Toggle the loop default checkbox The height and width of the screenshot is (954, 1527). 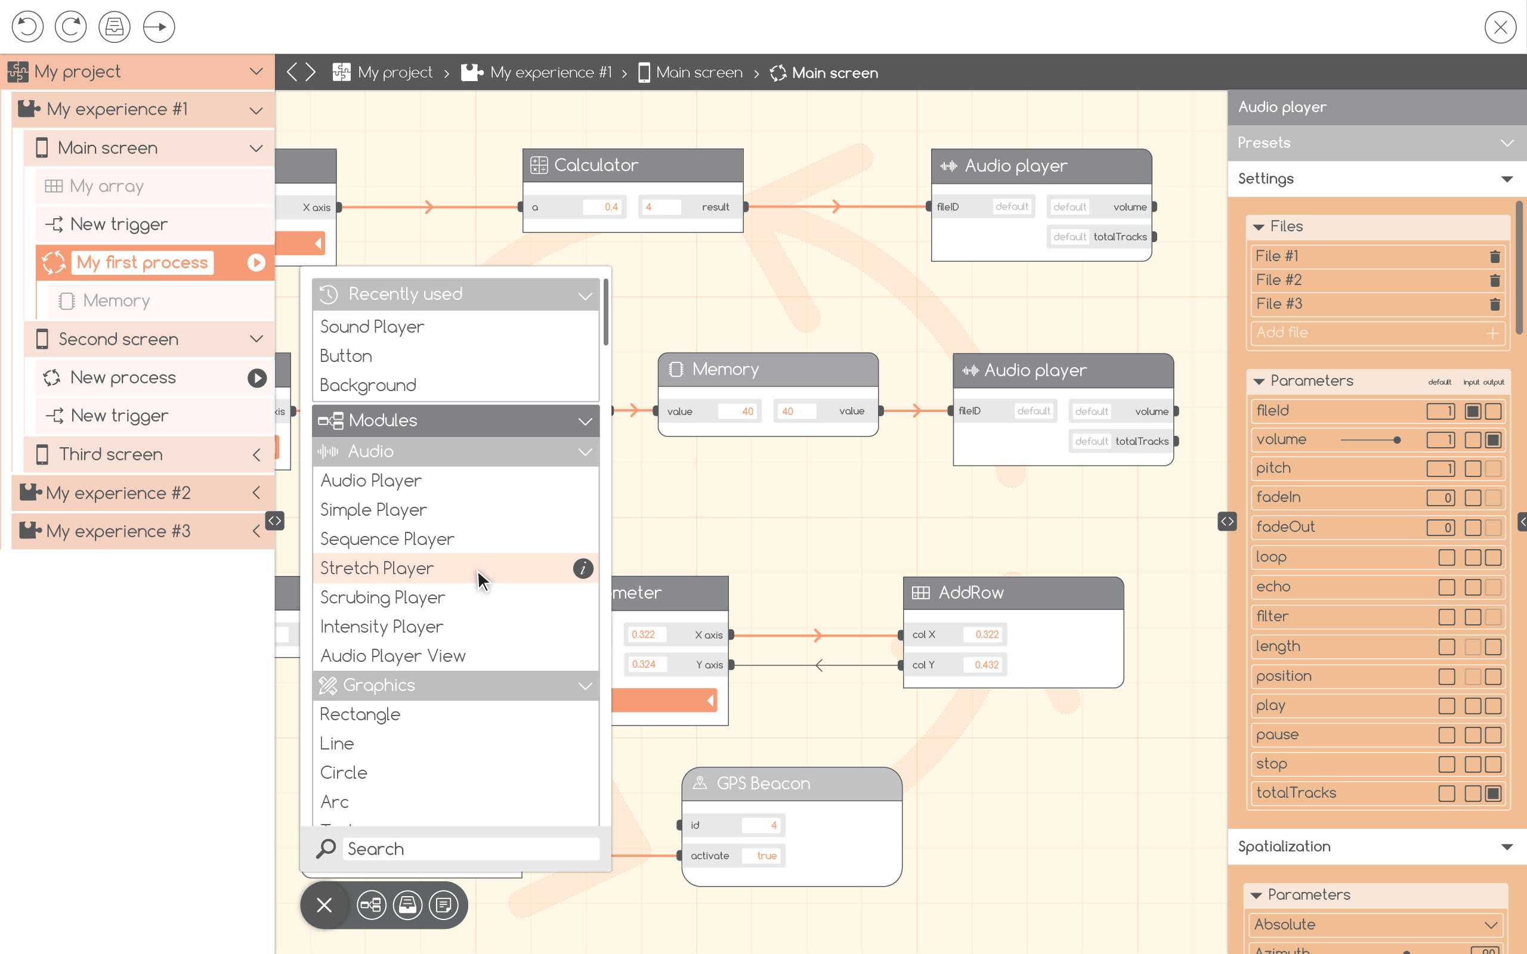tap(1446, 557)
